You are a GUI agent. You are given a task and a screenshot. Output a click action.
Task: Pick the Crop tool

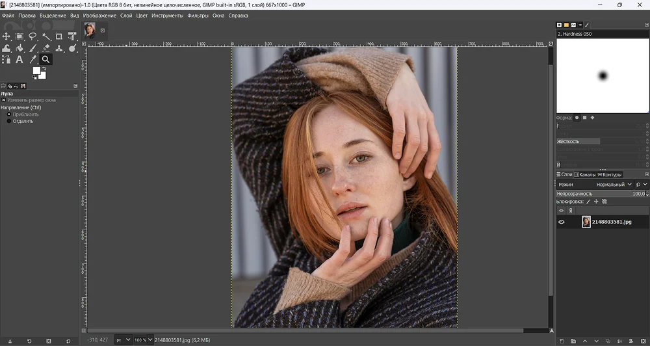(59, 37)
